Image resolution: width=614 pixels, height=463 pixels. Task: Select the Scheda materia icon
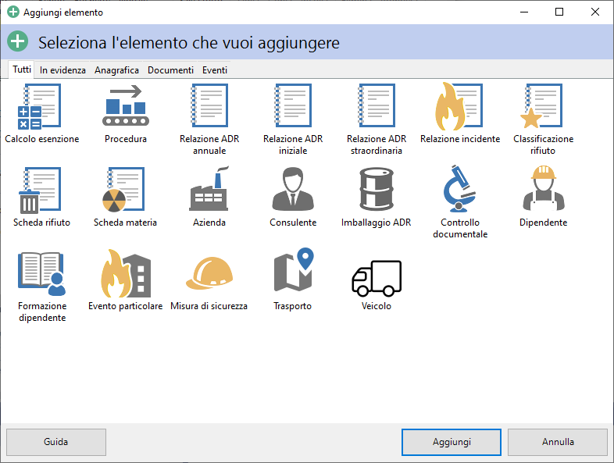coord(125,191)
